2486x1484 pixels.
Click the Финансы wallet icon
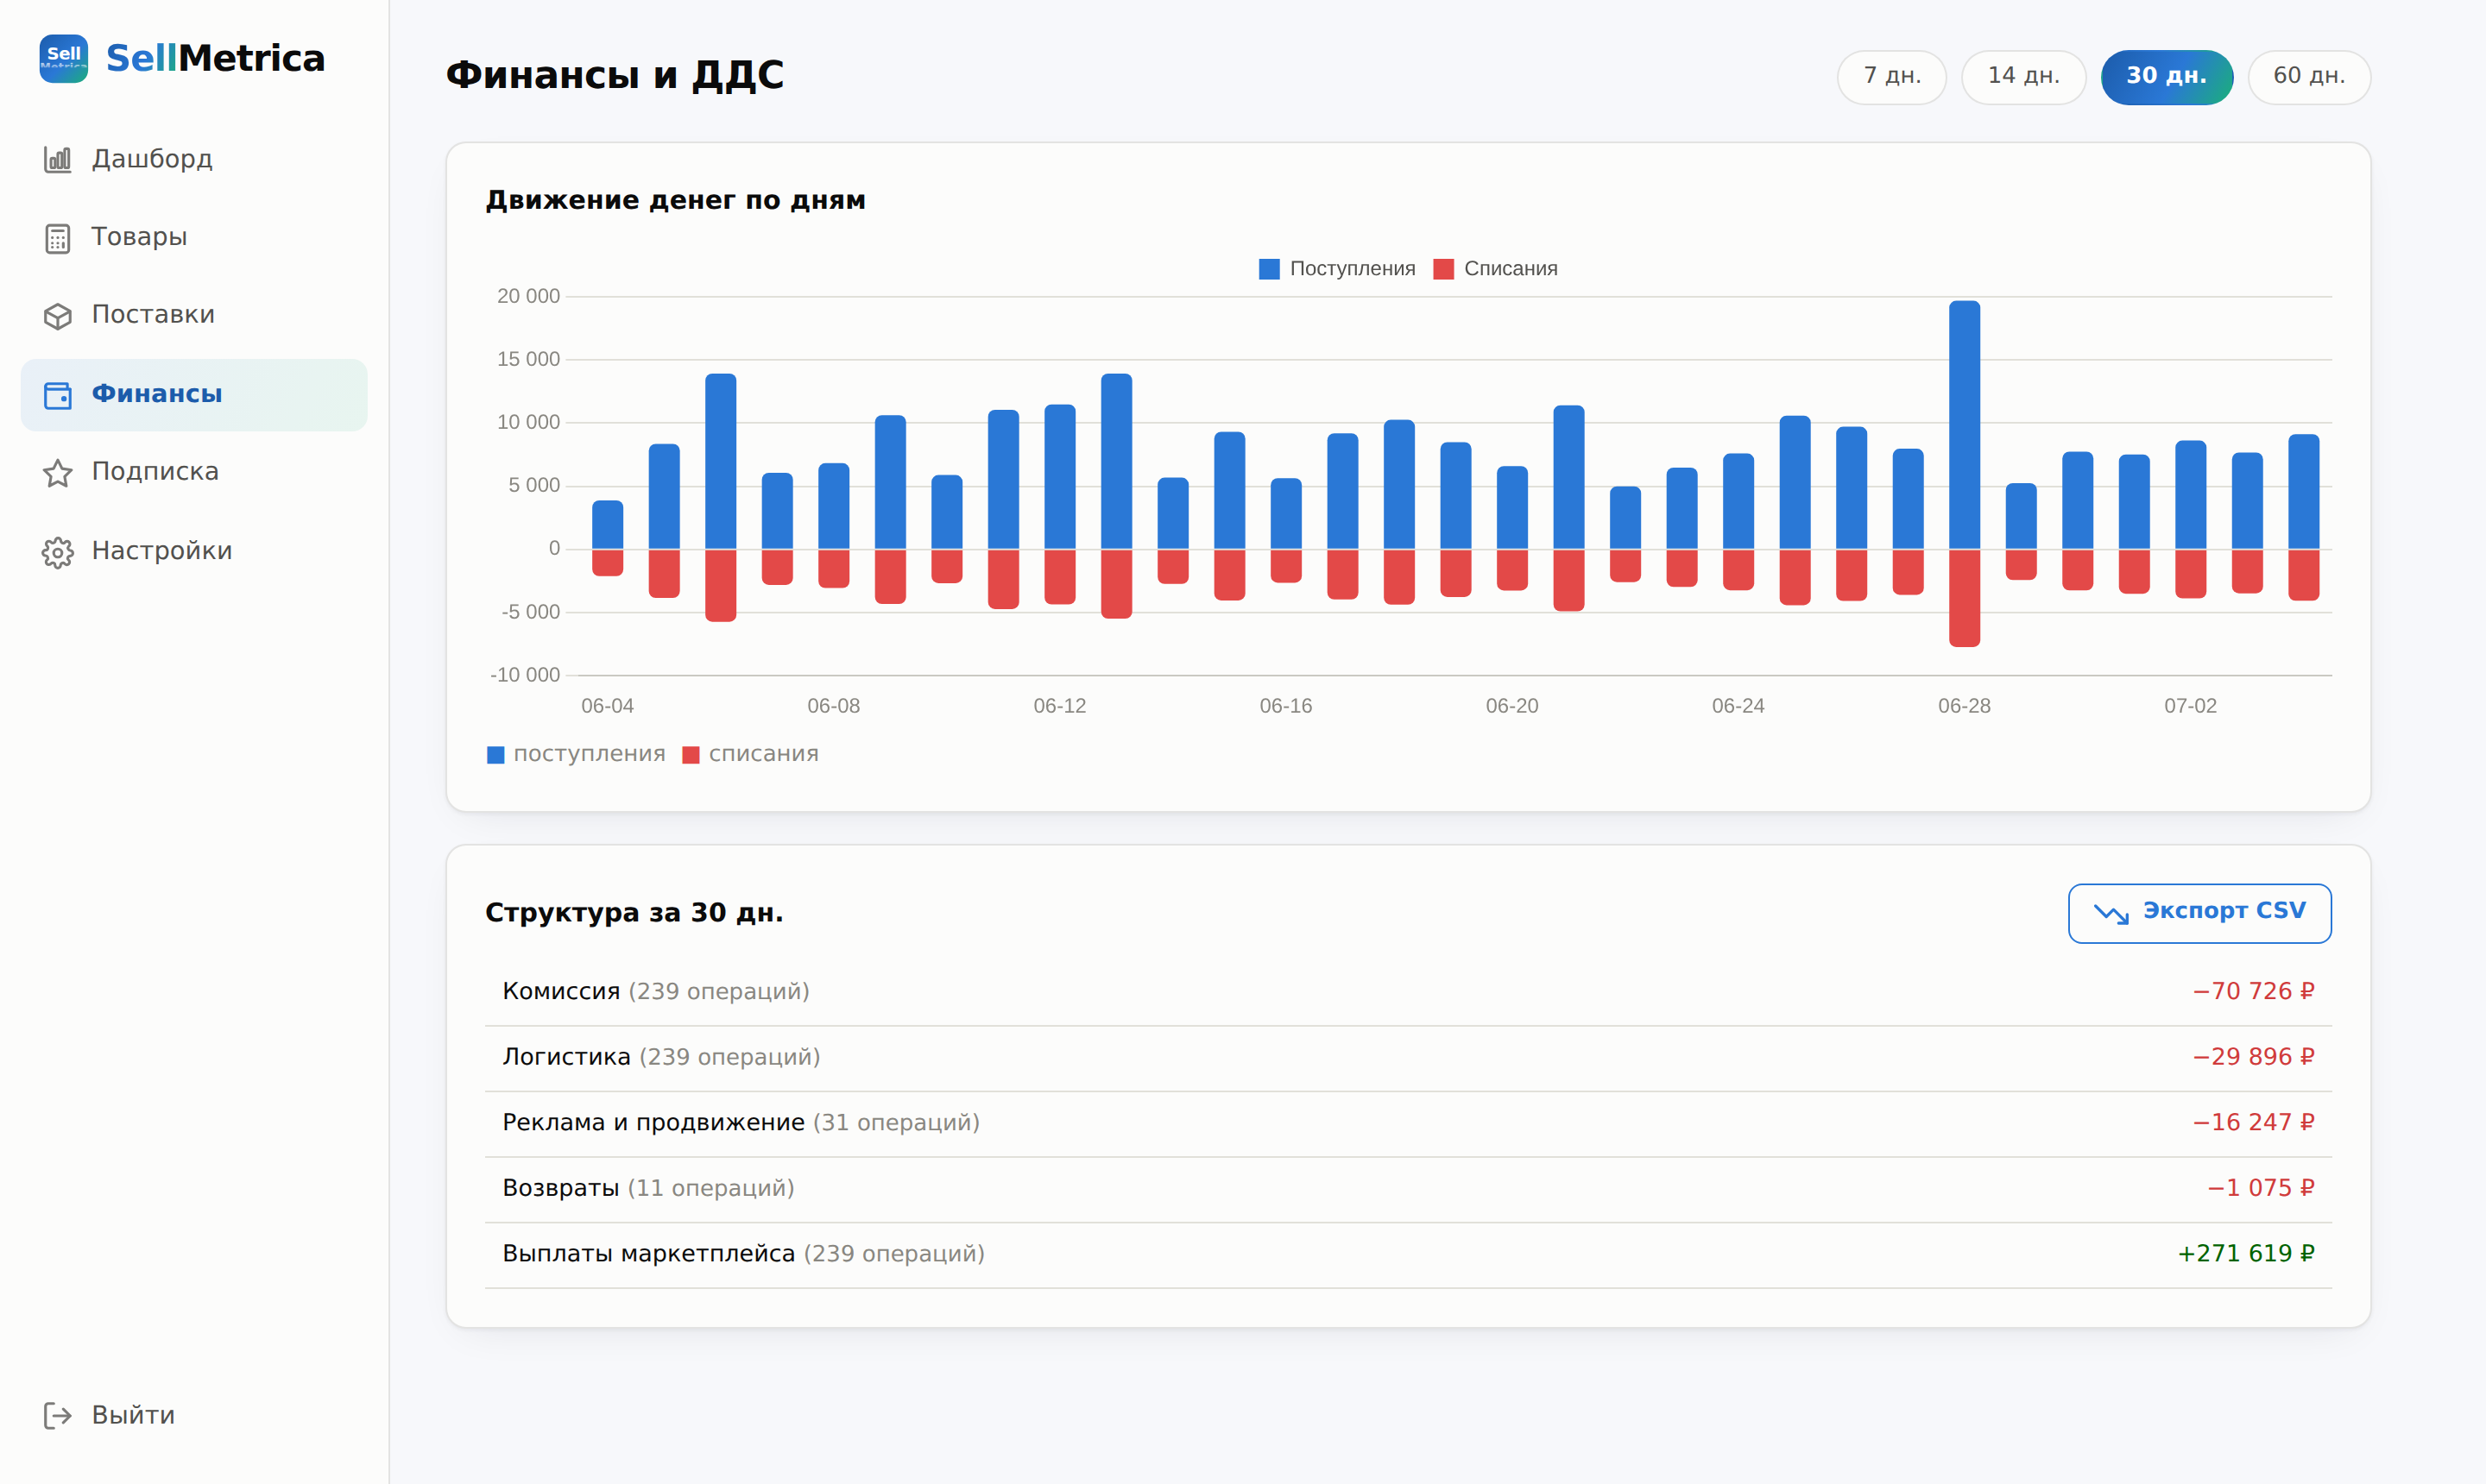pos(58,395)
